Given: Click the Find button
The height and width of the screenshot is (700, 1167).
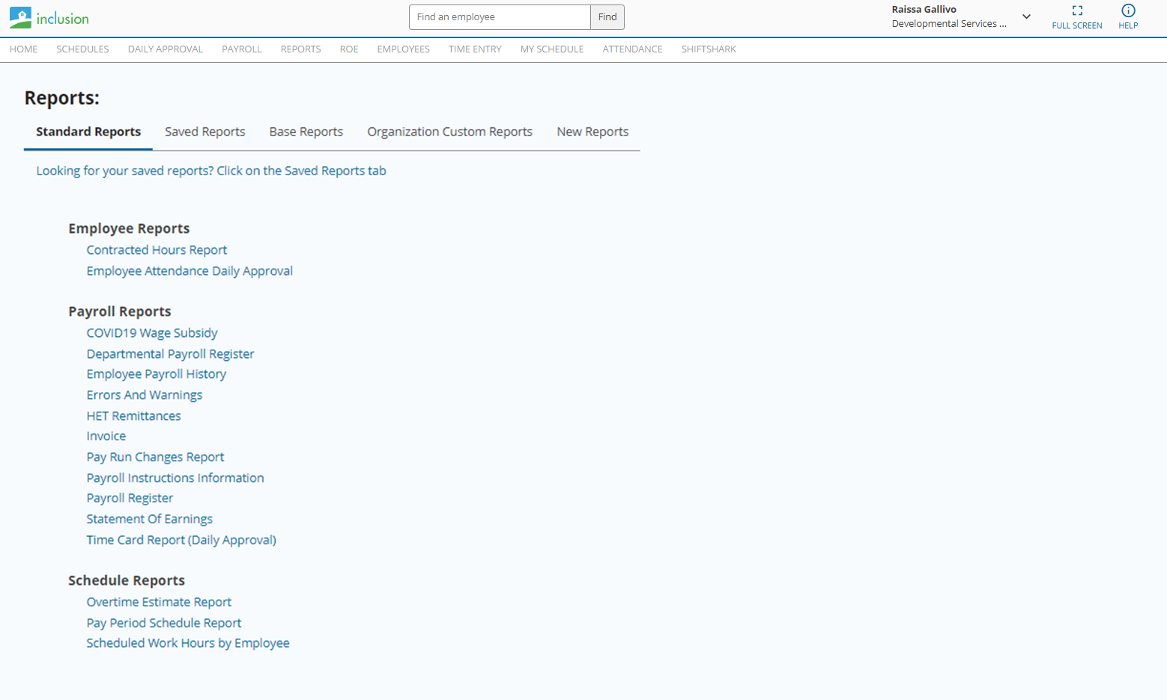Looking at the screenshot, I should [607, 17].
